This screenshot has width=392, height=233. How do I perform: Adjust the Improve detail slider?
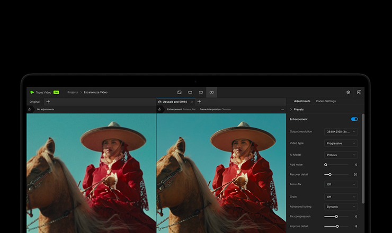(x=336, y=226)
